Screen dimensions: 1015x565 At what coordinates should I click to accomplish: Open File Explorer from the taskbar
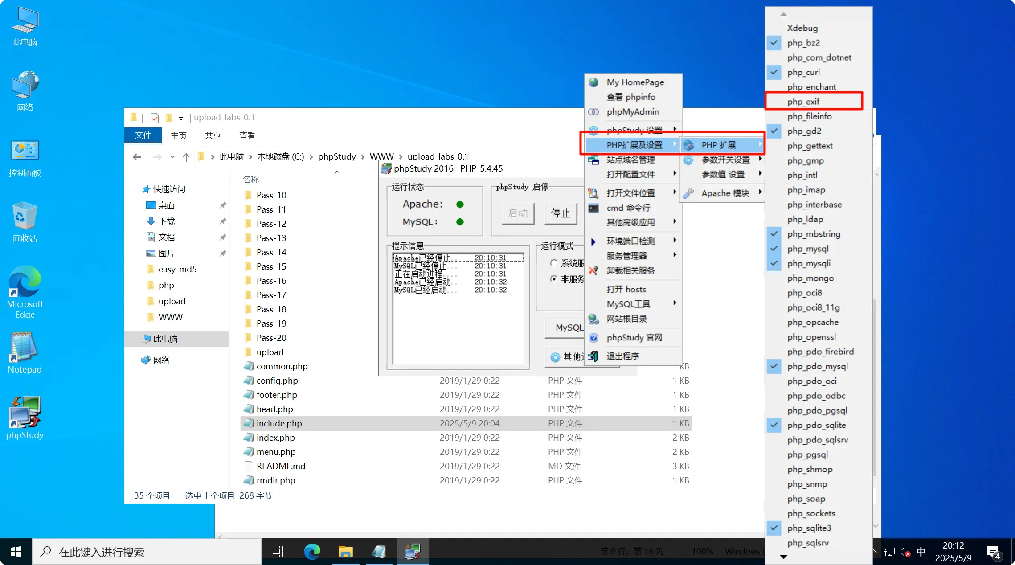[345, 552]
